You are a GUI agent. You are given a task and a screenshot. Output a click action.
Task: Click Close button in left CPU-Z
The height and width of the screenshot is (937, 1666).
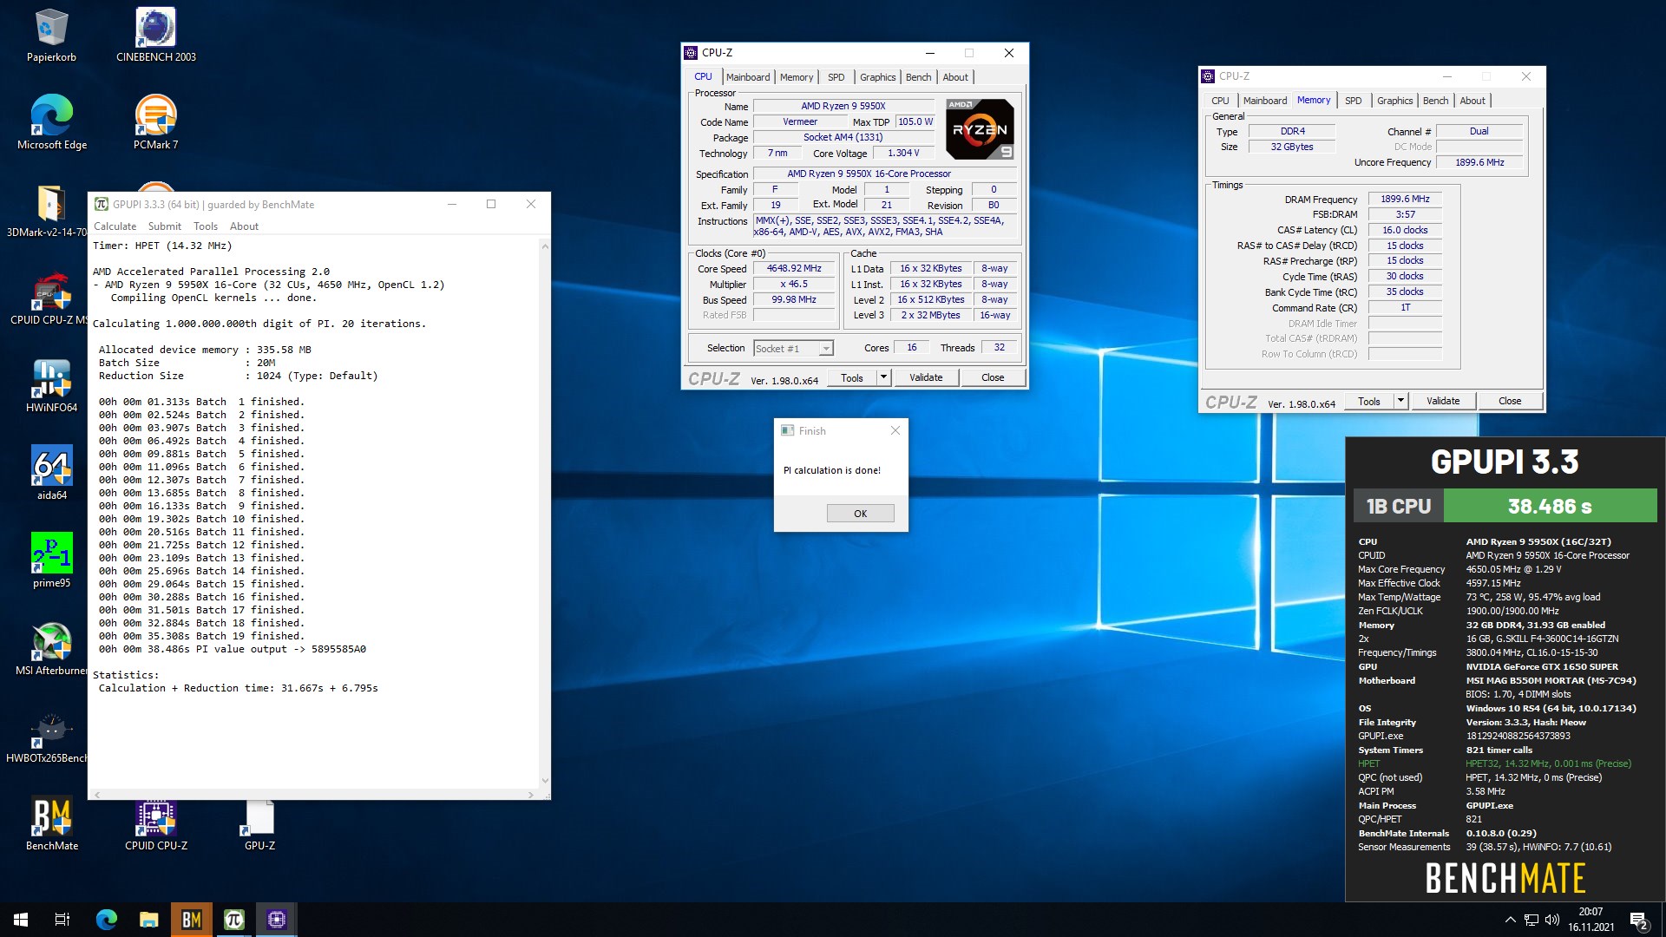click(993, 377)
